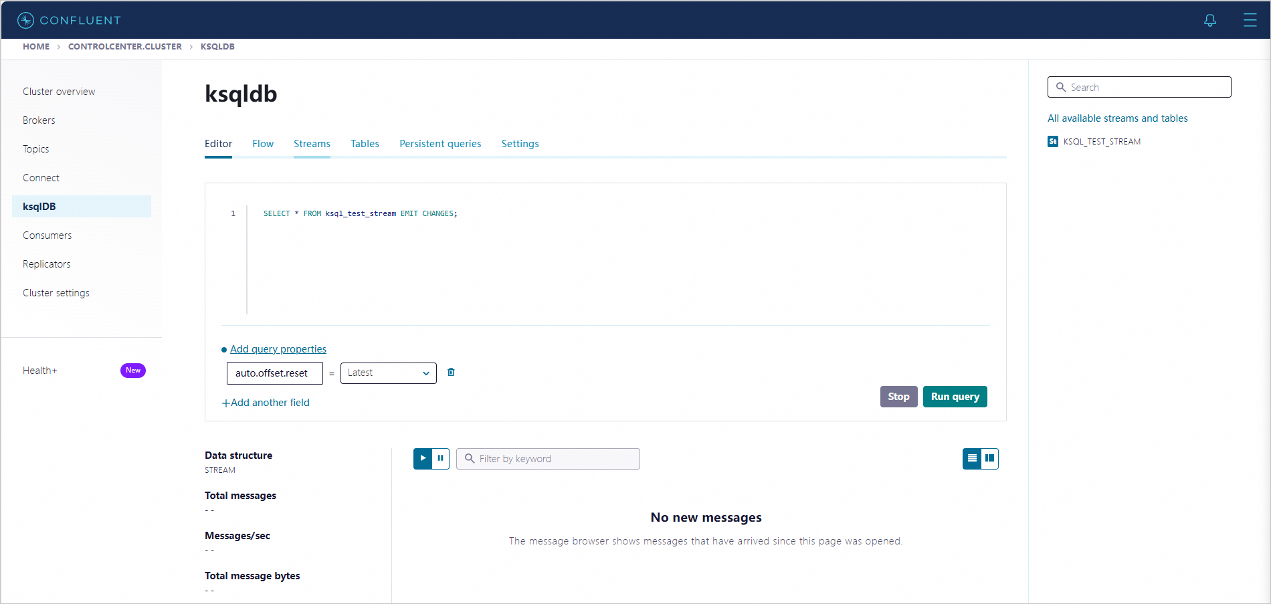The width and height of the screenshot is (1271, 604).
Task: Delete the auto.offset.reset property
Action: point(451,372)
